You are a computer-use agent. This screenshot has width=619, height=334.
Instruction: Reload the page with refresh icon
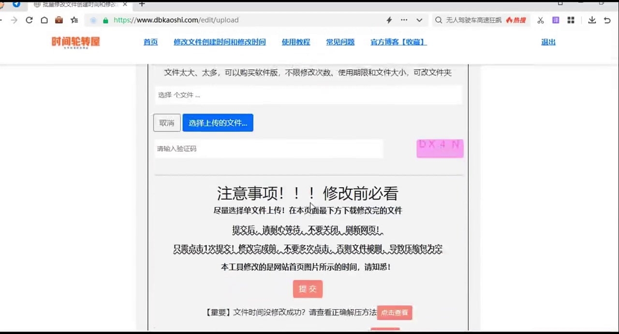click(x=29, y=20)
